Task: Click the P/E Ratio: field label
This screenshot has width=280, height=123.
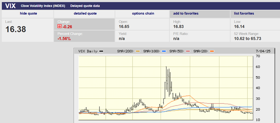Action: pyautogui.click(x=181, y=33)
